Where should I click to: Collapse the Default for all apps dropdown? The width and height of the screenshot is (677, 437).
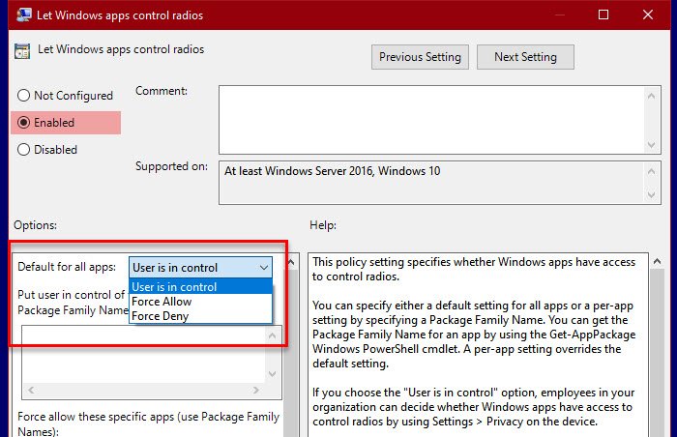coord(264,267)
